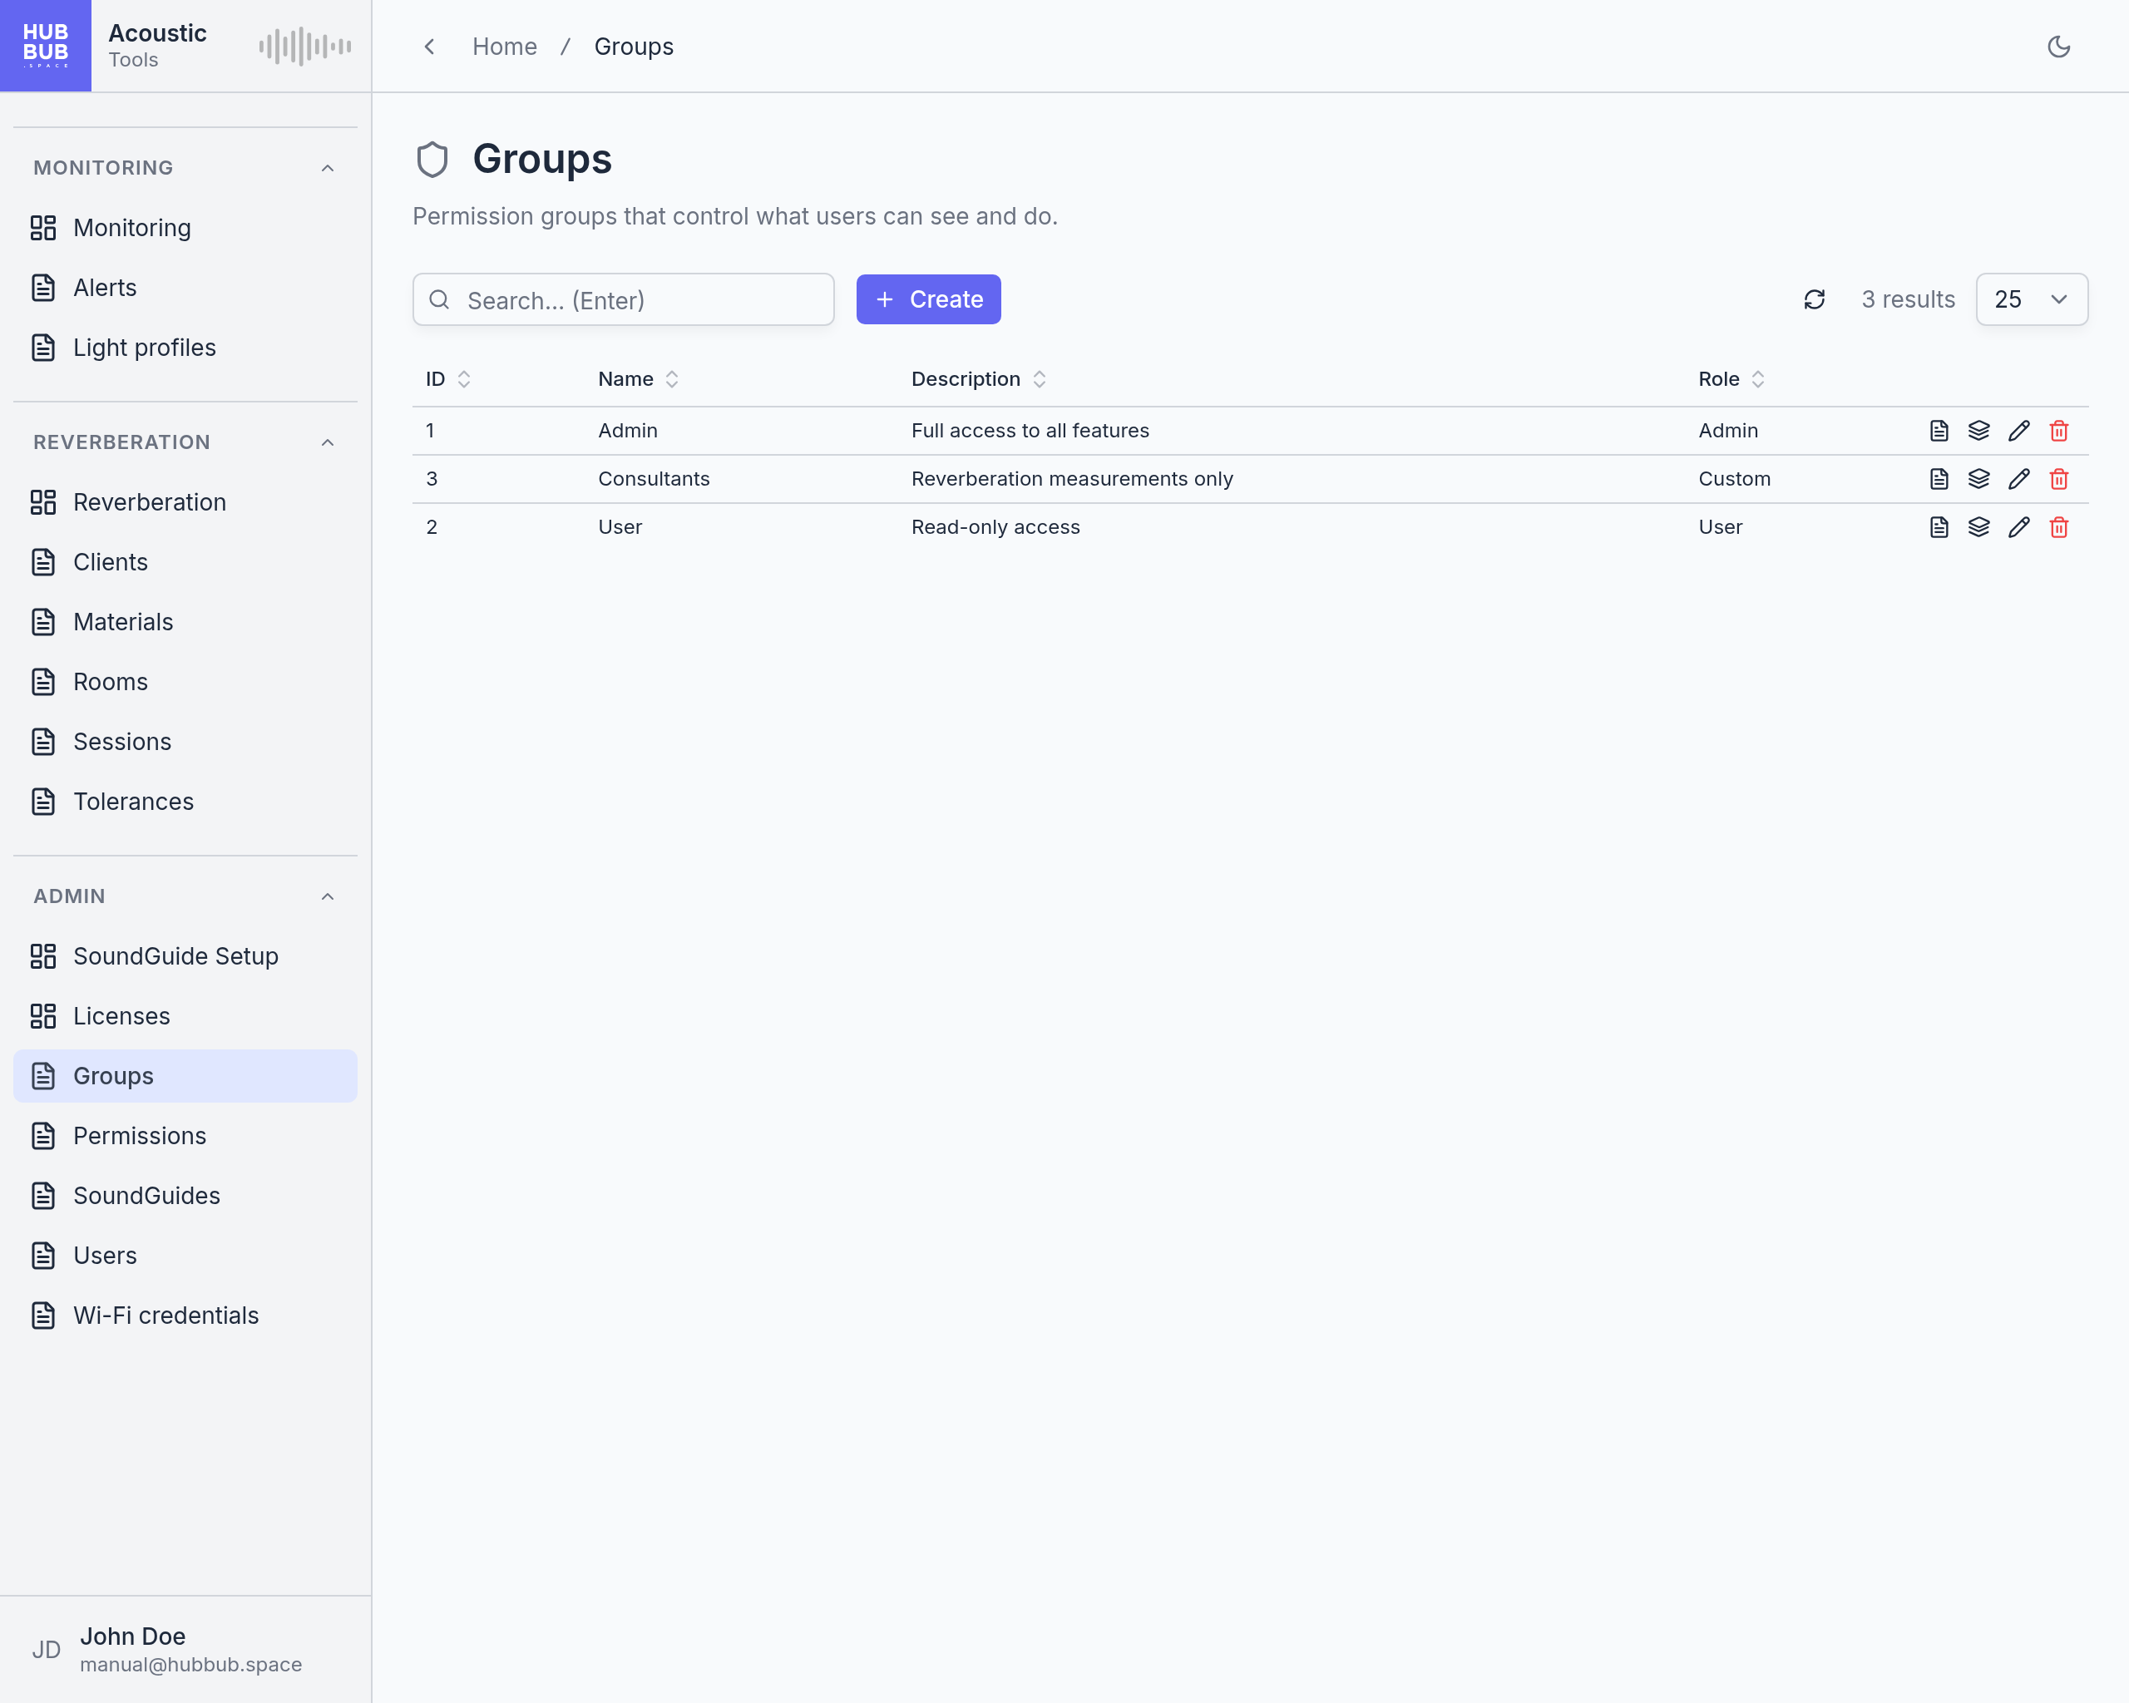Open the Licenses sidebar item
This screenshot has width=2129, height=1703.
[x=185, y=1017]
